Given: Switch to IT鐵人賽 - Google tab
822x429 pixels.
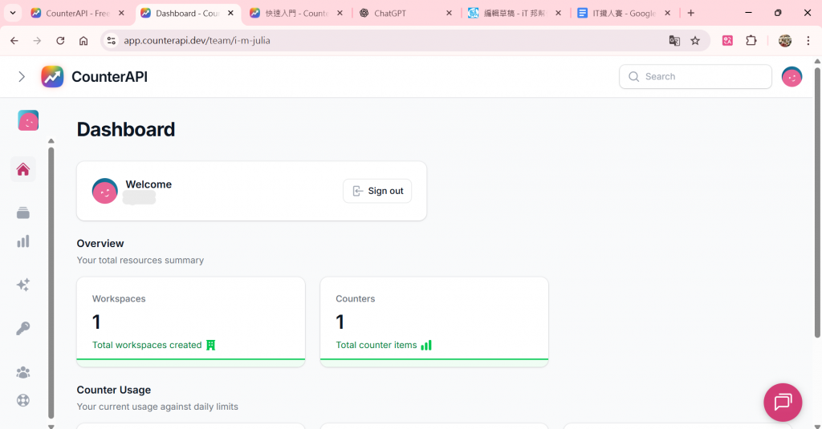Looking at the screenshot, I should 623,13.
